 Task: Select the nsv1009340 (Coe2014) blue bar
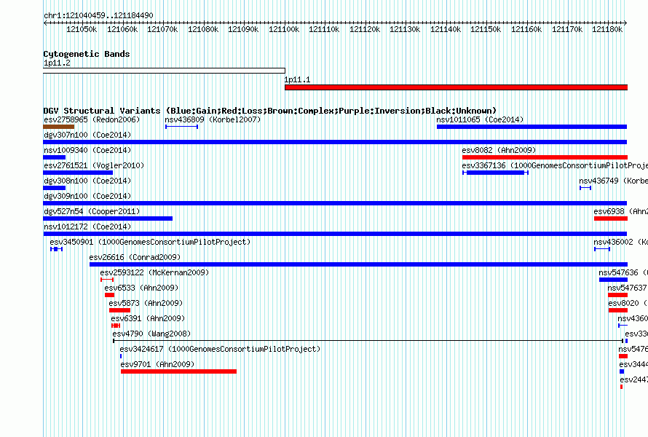(x=54, y=157)
